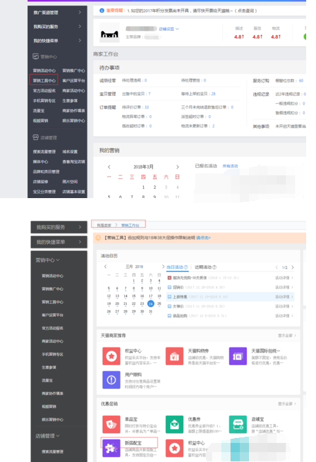Go to next month in 活动日历 calendar
Viewport: 316px width, 462px height.
[x=163, y=266]
